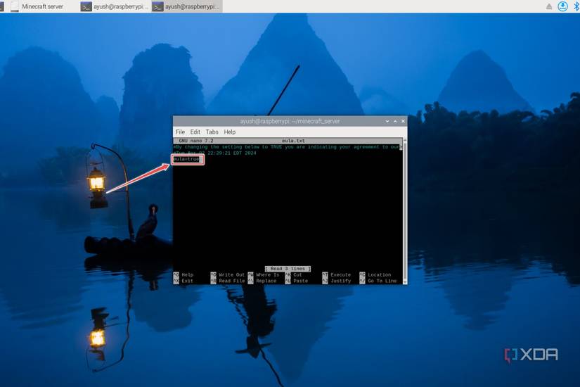Open the Help menu in terminal
The image size is (580, 387).
click(x=230, y=132)
